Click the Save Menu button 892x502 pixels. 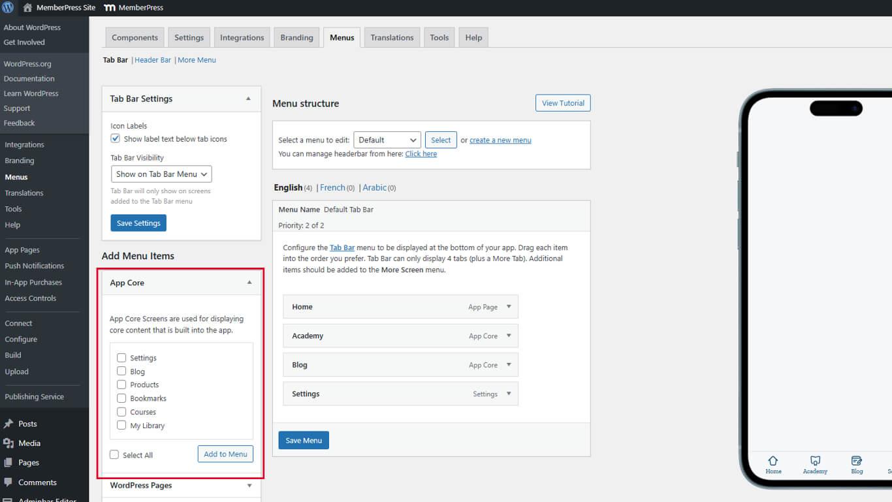(x=304, y=440)
